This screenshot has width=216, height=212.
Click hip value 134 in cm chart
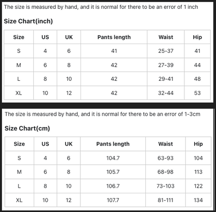[198, 200]
